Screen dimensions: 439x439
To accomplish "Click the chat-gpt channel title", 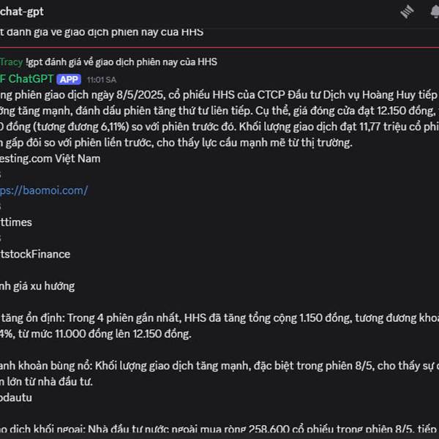I will [22, 12].
